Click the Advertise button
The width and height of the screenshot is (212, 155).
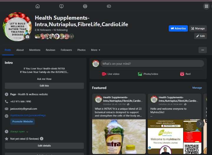178,29
